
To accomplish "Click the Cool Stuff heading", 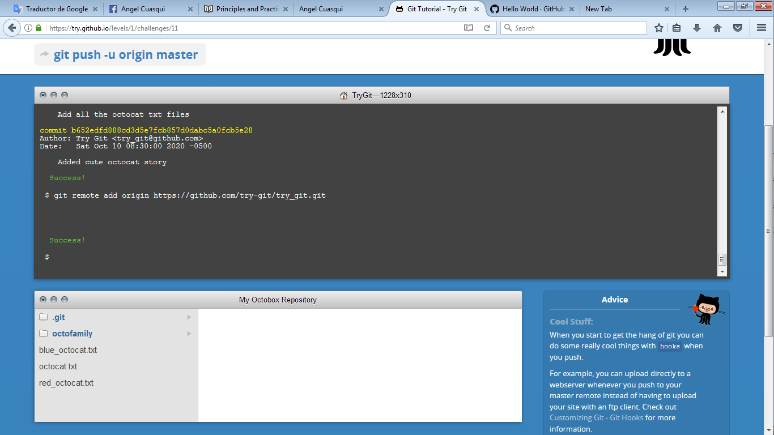I will [x=571, y=321].
